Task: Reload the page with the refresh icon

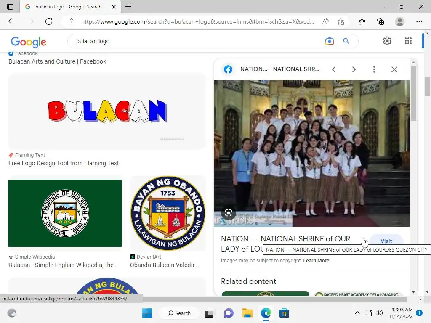Action: coord(49,21)
